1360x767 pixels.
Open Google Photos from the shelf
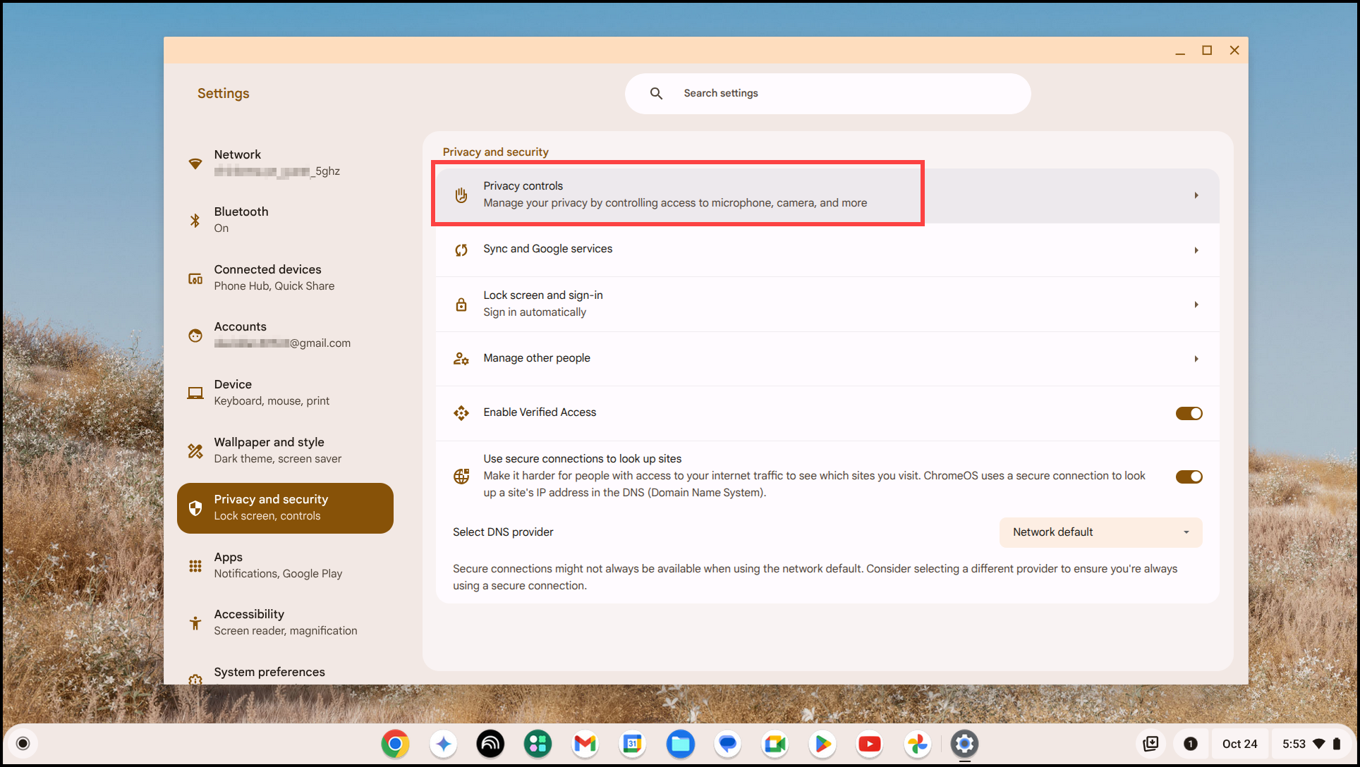point(917,744)
